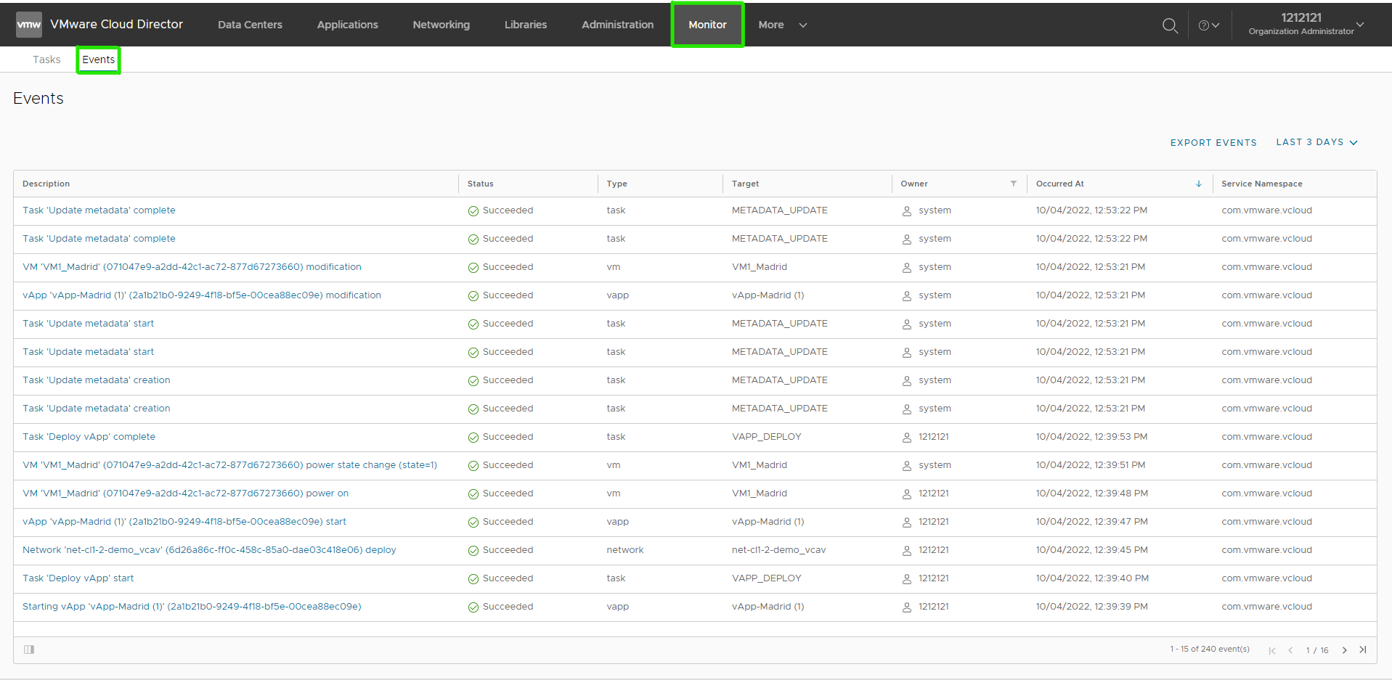The height and width of the screenshot is (680, 1392).
Task: Click owner user icon in VM1_Madrid power on row
Action: [907, 494]
